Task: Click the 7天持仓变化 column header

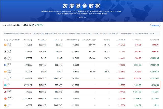Action: [x=137, y=40]
